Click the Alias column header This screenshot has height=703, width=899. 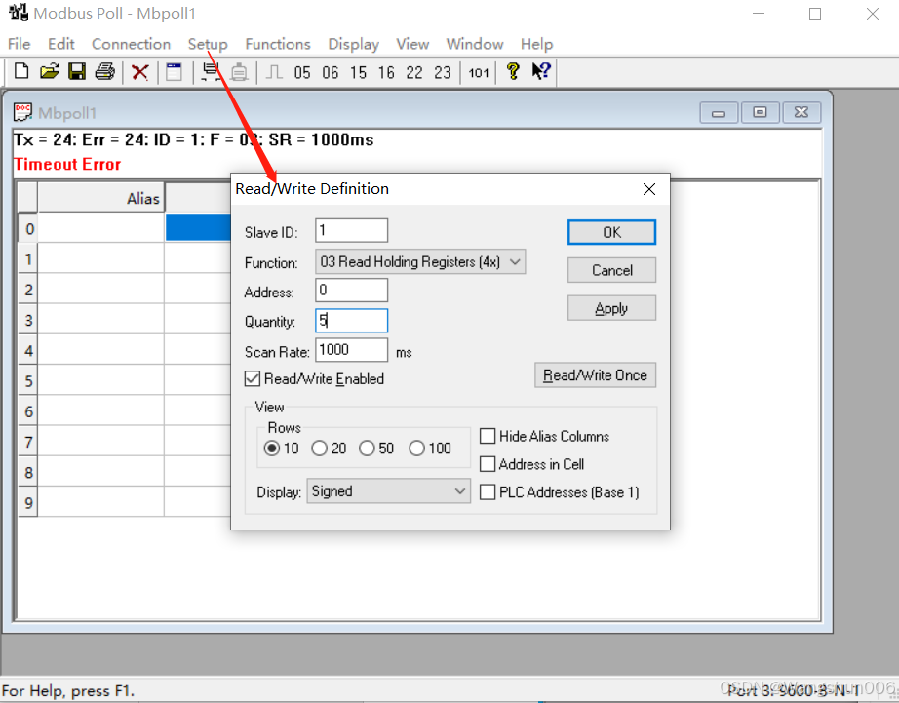click(100, 198)
